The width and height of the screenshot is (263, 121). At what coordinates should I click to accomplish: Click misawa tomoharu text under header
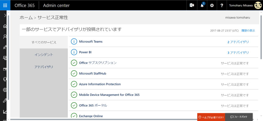238,18
